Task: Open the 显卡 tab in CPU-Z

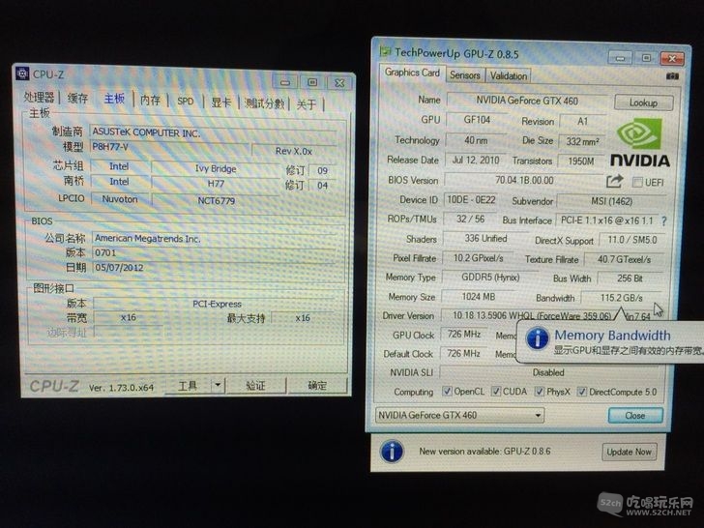Action: [x=220, y=103]
